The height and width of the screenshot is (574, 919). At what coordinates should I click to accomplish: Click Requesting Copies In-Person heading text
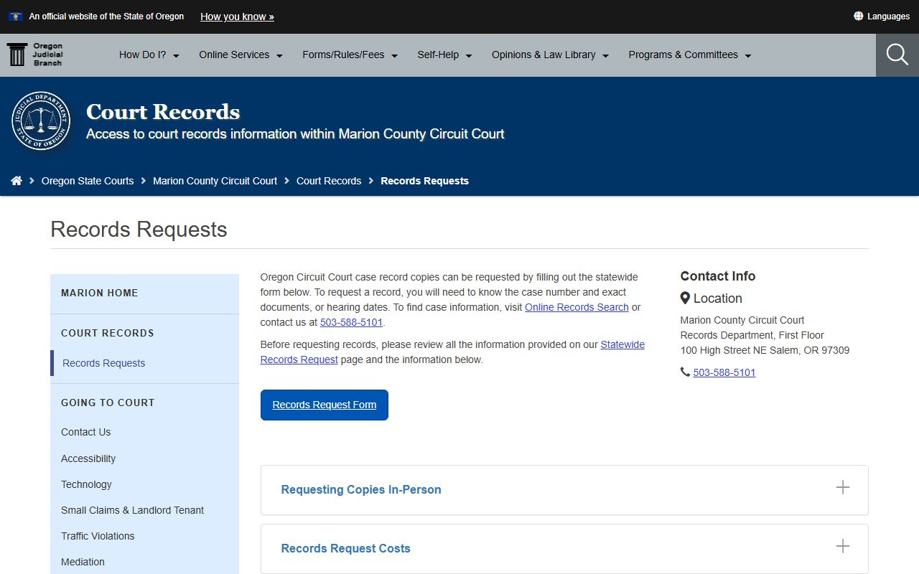[x=361, y=489]
